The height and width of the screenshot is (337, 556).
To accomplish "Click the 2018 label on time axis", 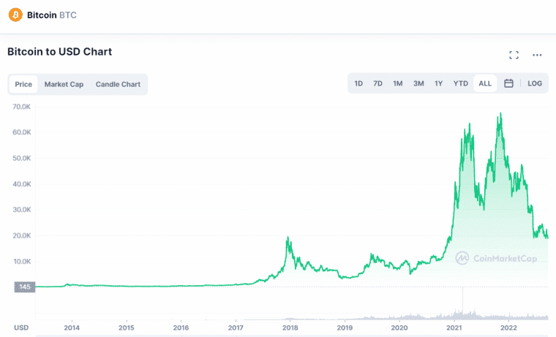I will [290, 327].
